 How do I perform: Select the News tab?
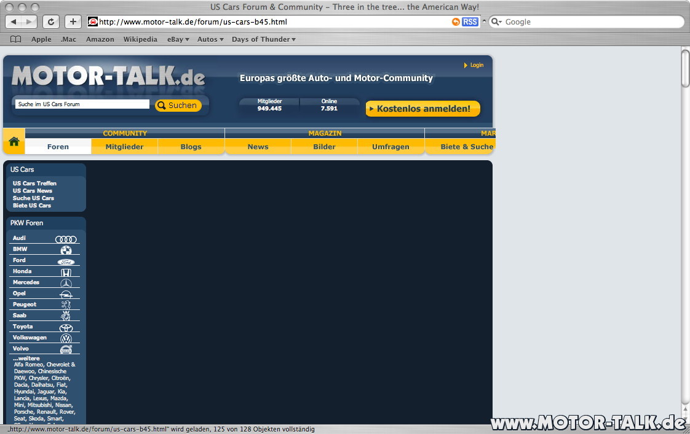(x=258, y=147)
